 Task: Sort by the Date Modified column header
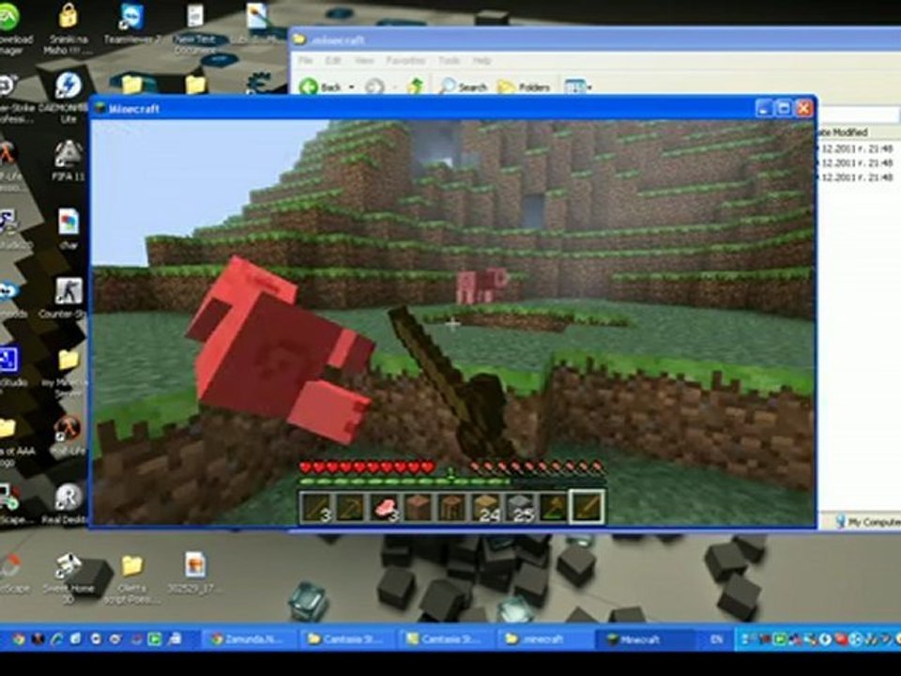coord(843,132)
